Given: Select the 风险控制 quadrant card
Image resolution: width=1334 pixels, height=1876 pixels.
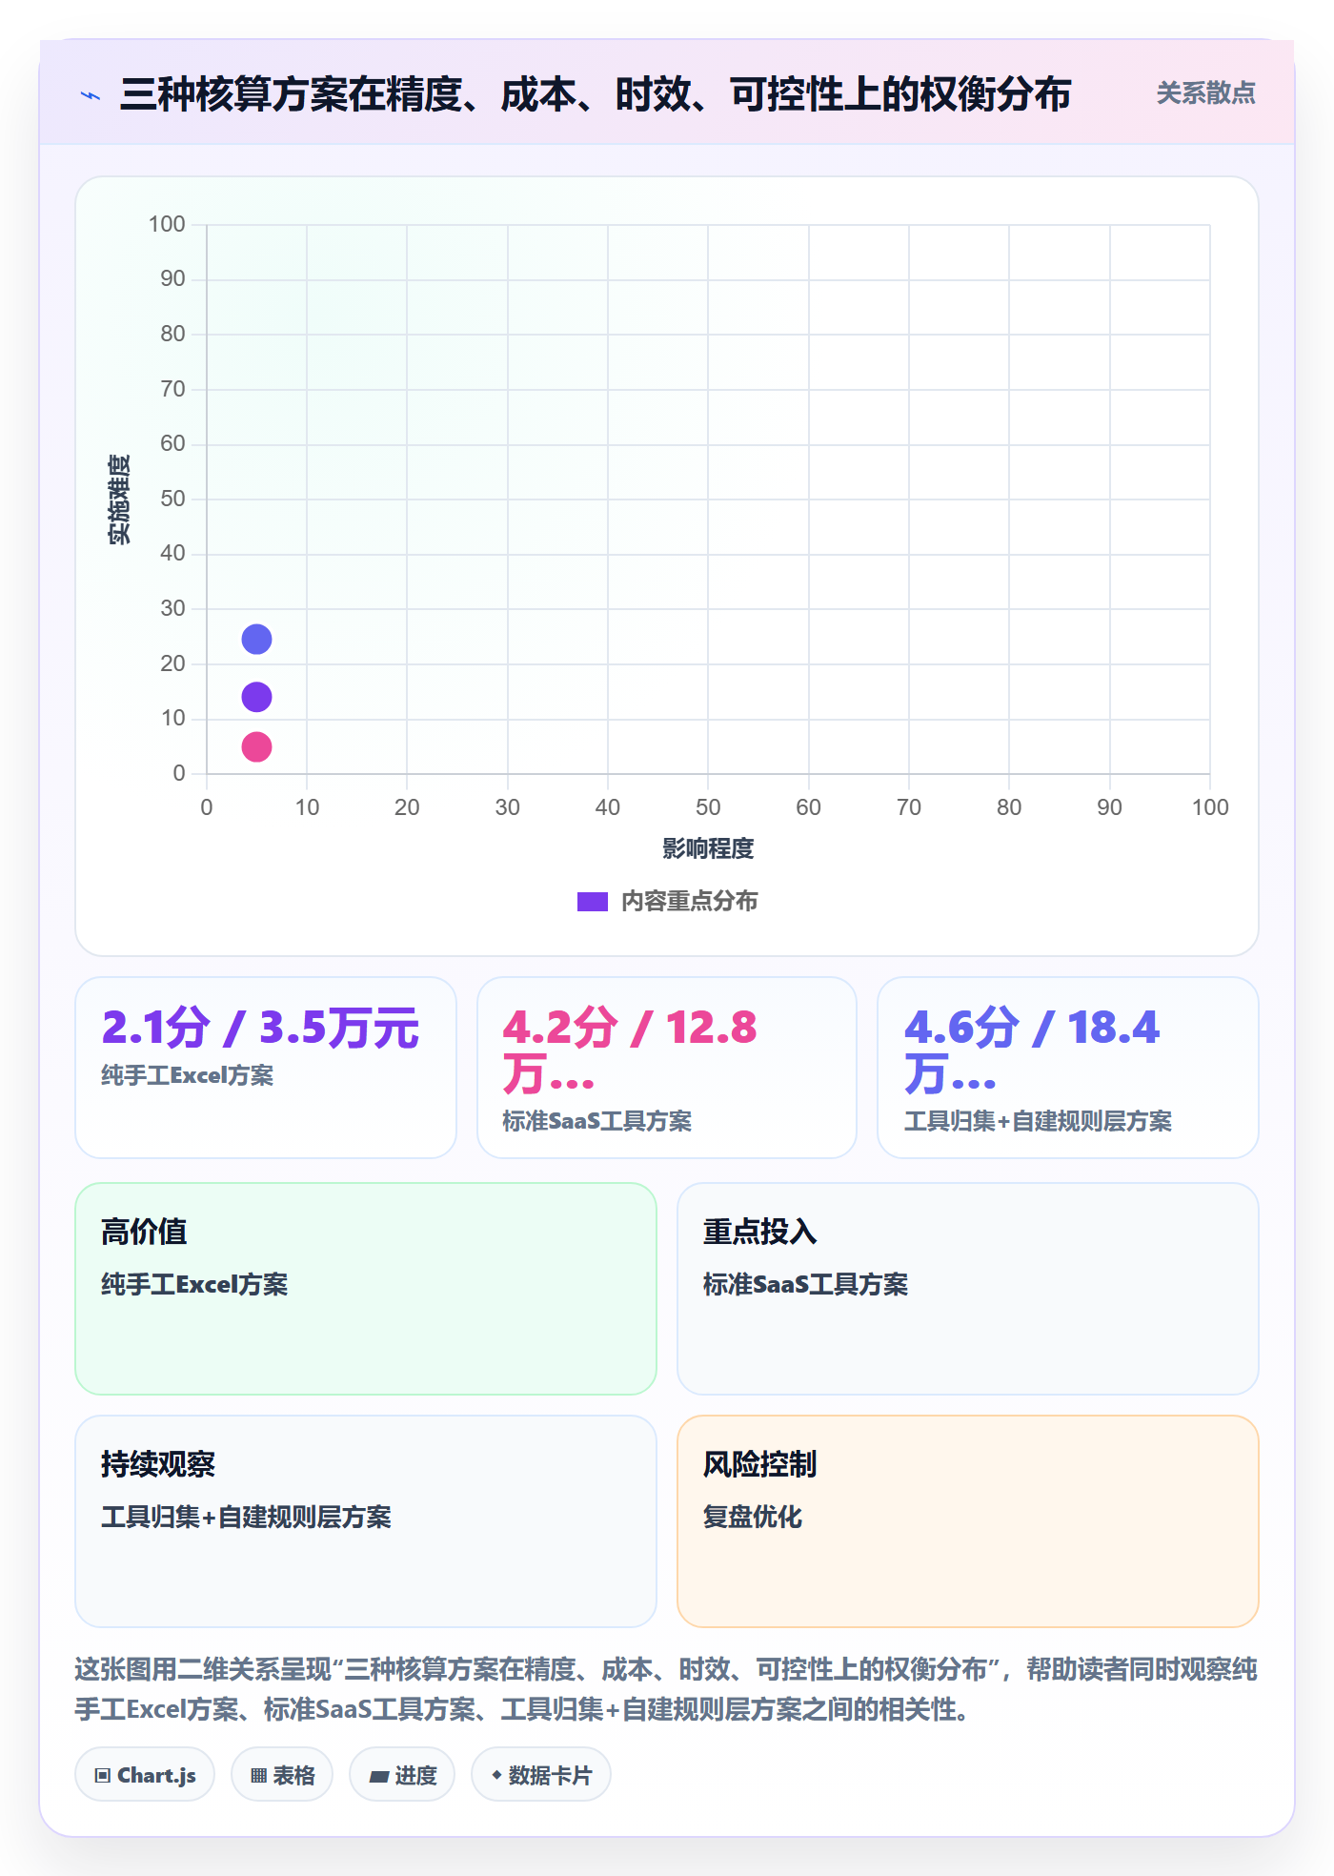Looking at the screenshot, I should point(968,1521).
